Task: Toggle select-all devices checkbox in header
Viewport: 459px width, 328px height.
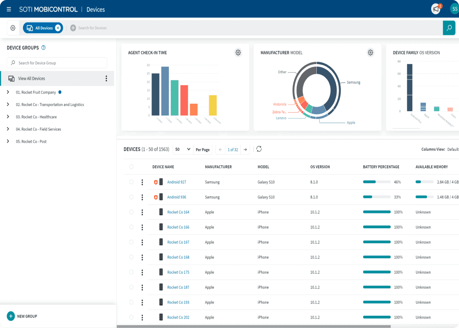Action: tap(131, 166)
